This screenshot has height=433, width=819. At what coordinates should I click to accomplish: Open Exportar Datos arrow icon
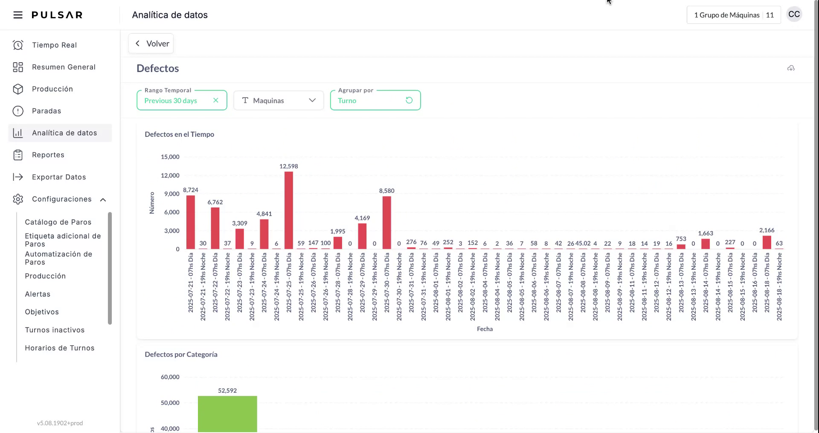[18, 177]
